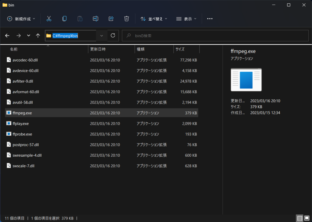Click the postproc-57.dll file icon
The height and width of the screenshot is (222, 312).
(x=9, y=145)
